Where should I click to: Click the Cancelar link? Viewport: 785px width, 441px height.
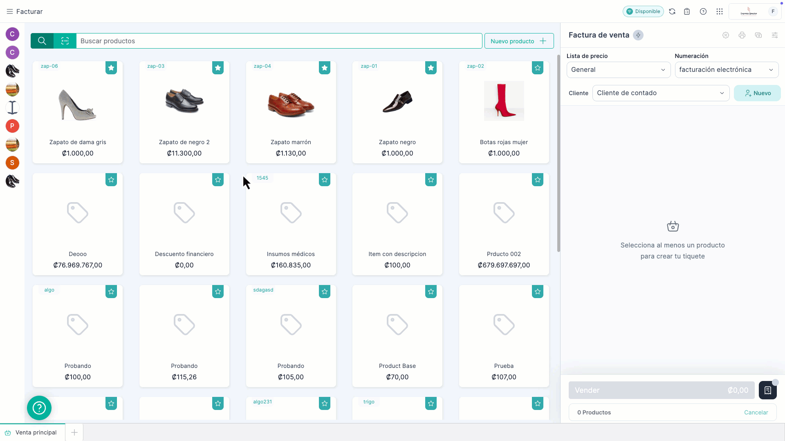pos(756,412)
